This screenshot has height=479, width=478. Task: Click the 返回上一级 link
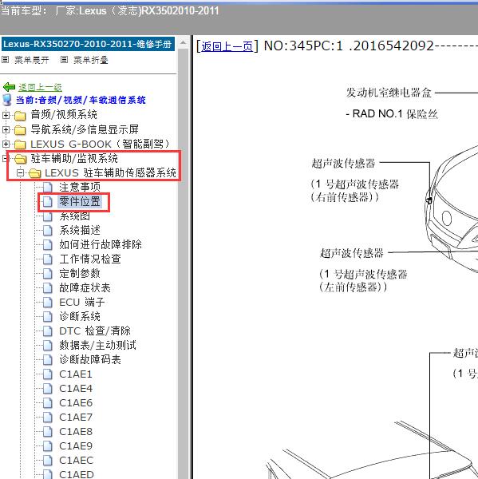40,87
